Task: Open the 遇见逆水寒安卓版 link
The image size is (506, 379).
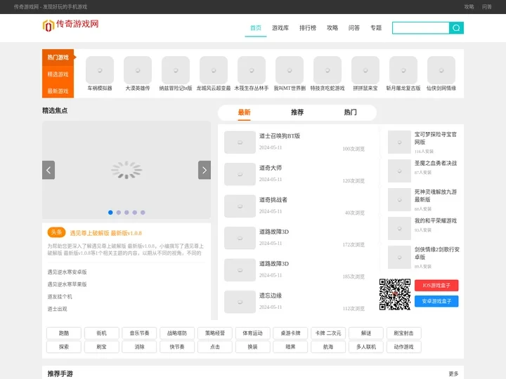Action: (67, 272)
